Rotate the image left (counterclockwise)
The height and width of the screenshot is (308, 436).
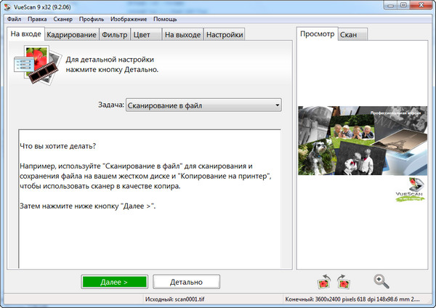(x=324, y=281)
